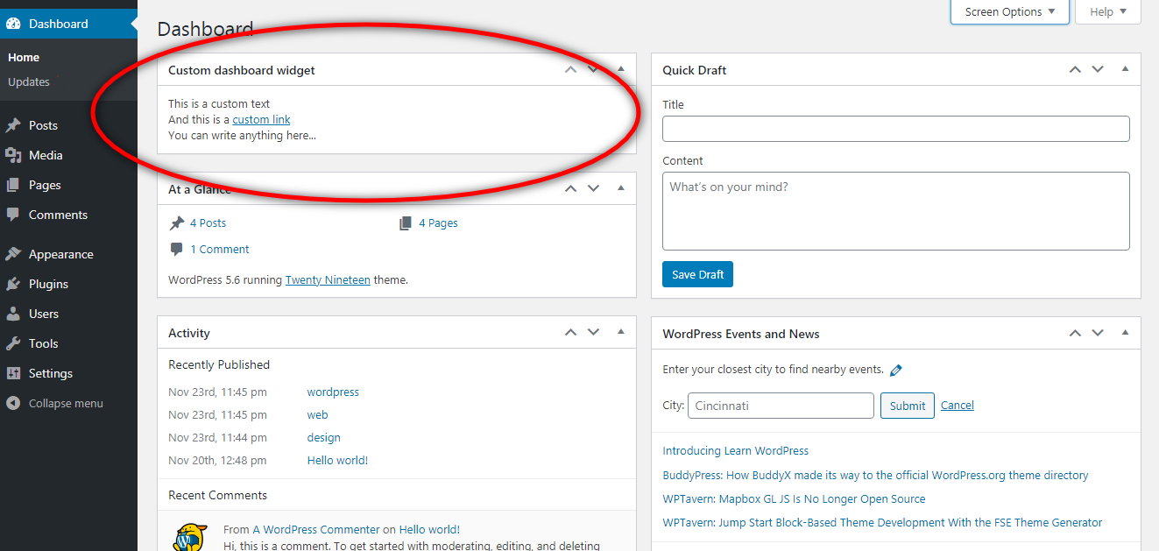
Task: Click the pages icon beside 4 Pages
Action: 406,223
